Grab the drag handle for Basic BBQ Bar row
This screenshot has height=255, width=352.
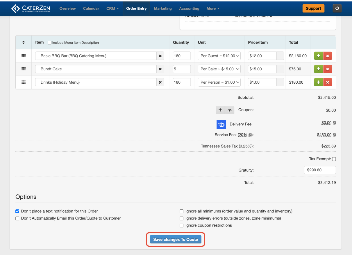24,56
